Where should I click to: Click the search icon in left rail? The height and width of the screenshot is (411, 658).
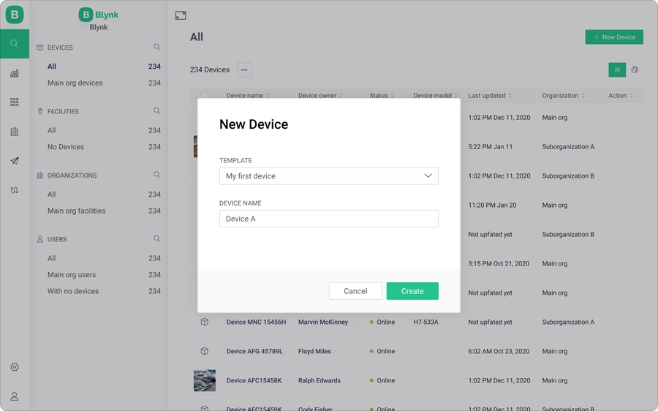point(15,44)
